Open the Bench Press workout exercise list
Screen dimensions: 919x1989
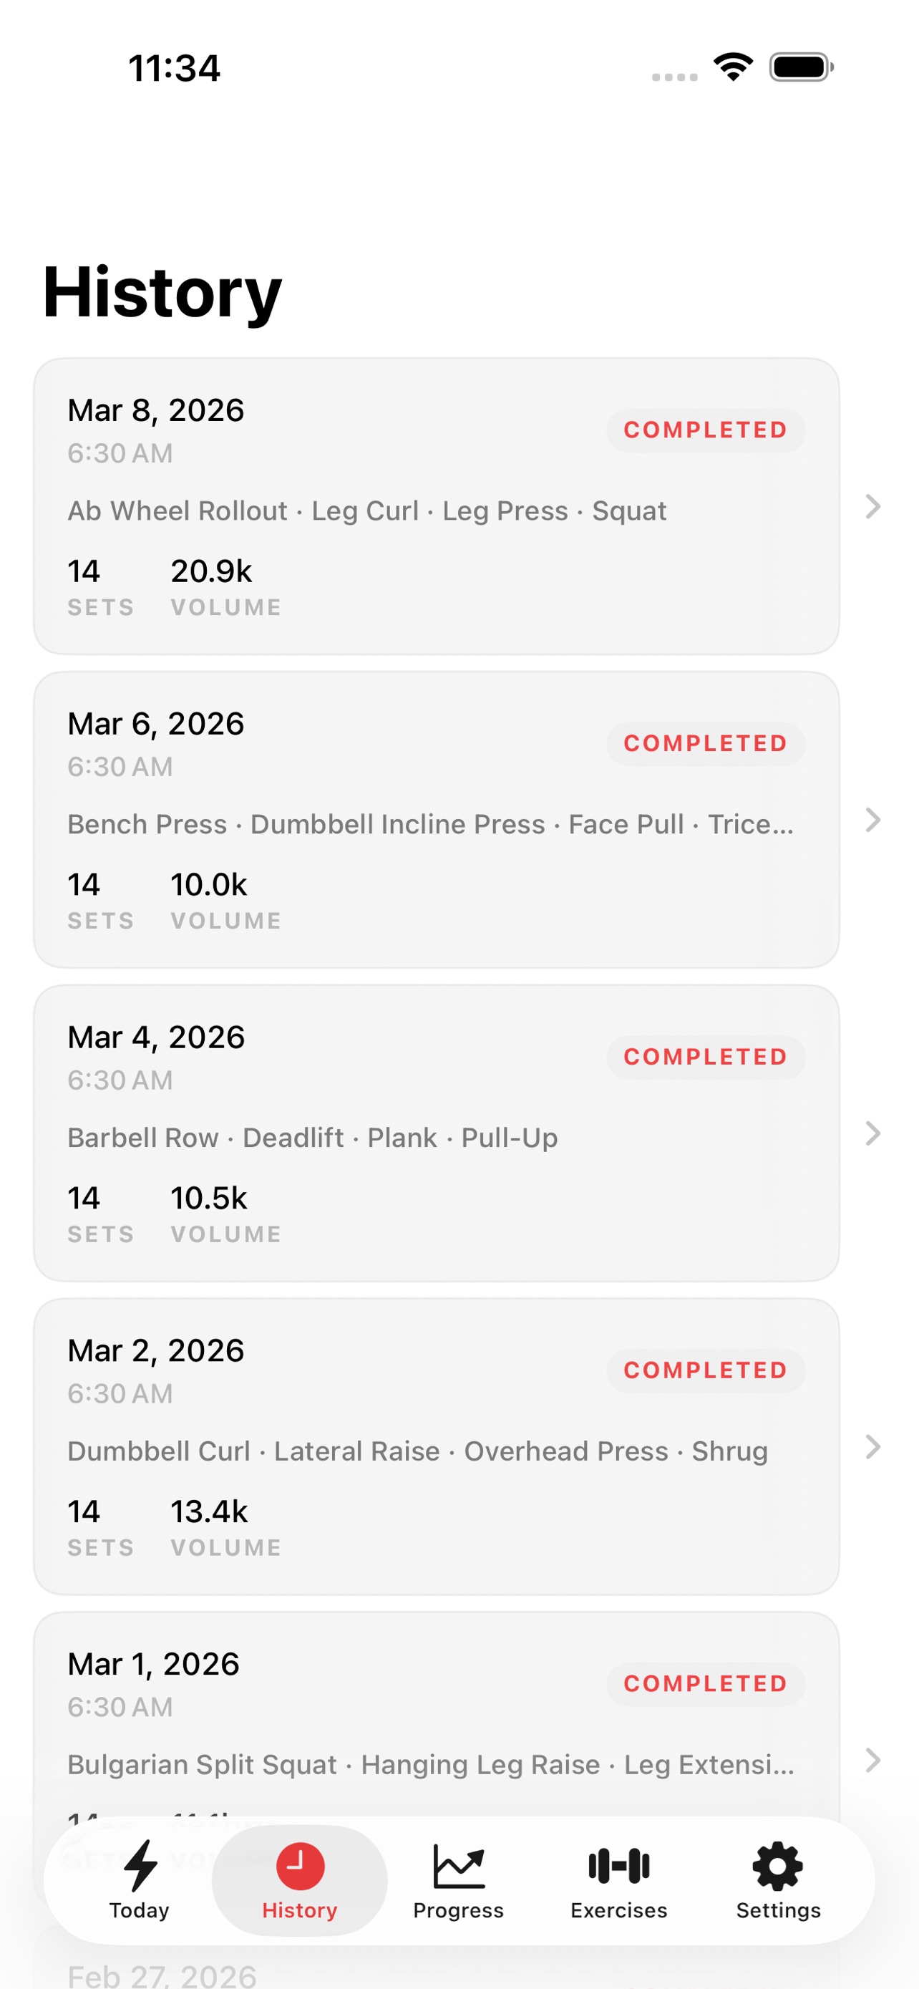tap(429, 825)
